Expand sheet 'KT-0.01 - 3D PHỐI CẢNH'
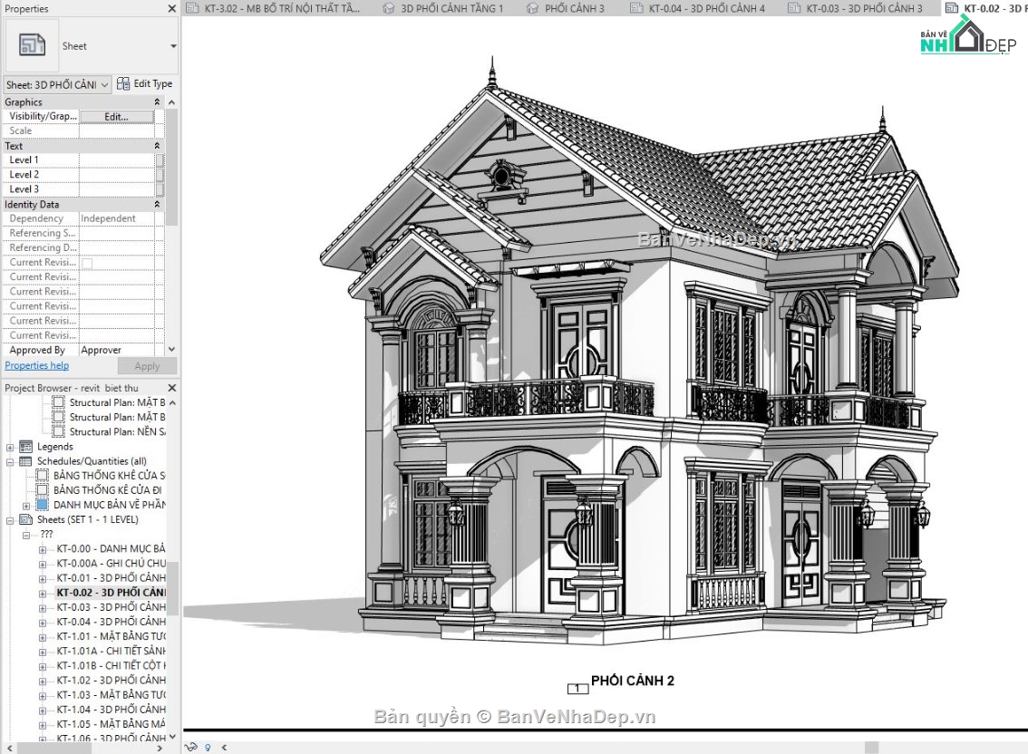This screenshot has width=1028, height=754. [43, 579]
